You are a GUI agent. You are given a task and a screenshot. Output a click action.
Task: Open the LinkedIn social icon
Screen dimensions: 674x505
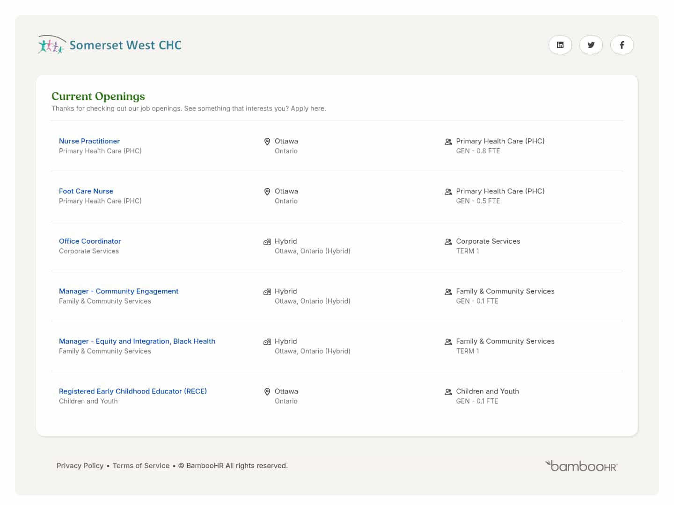(560, 45)
